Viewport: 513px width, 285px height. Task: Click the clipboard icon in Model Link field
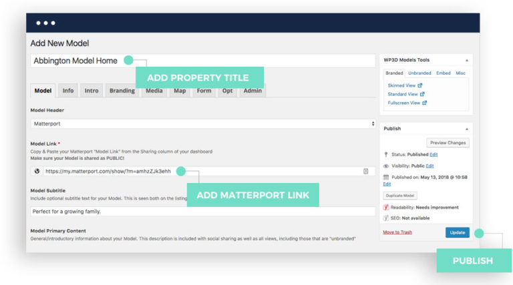point(365,172)
